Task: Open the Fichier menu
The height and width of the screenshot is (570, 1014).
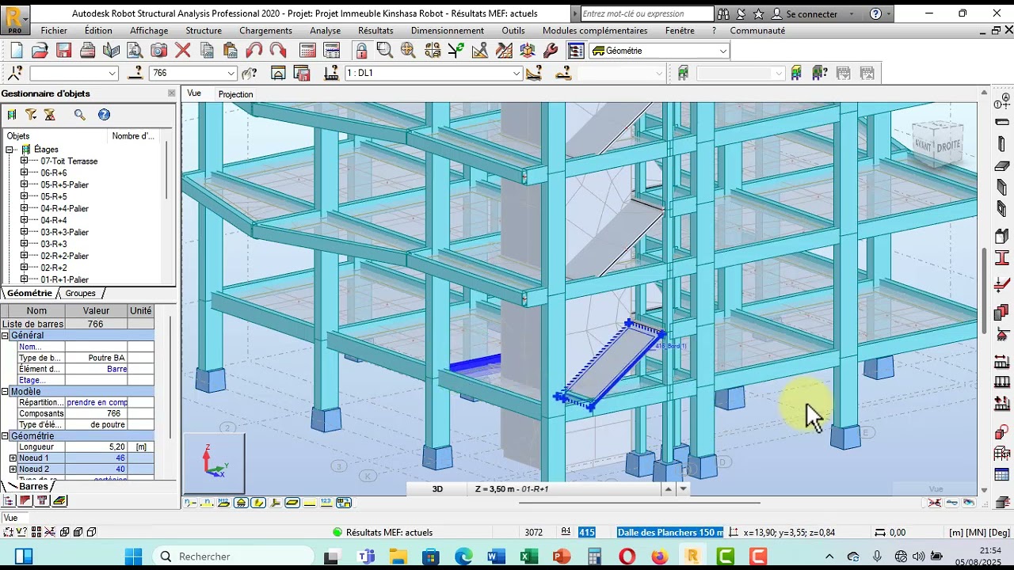Action: tap(54, 30)
